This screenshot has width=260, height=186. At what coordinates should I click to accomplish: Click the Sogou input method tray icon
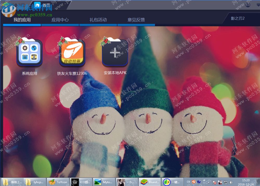pos(193,182)
